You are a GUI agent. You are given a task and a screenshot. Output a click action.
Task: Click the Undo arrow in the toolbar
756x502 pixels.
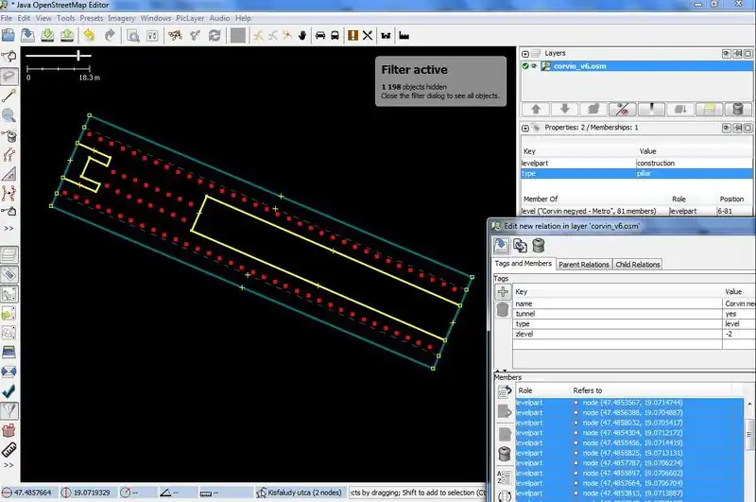point(88,36)
